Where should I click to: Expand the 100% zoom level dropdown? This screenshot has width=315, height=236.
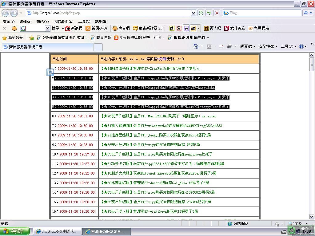click(306, 224)
